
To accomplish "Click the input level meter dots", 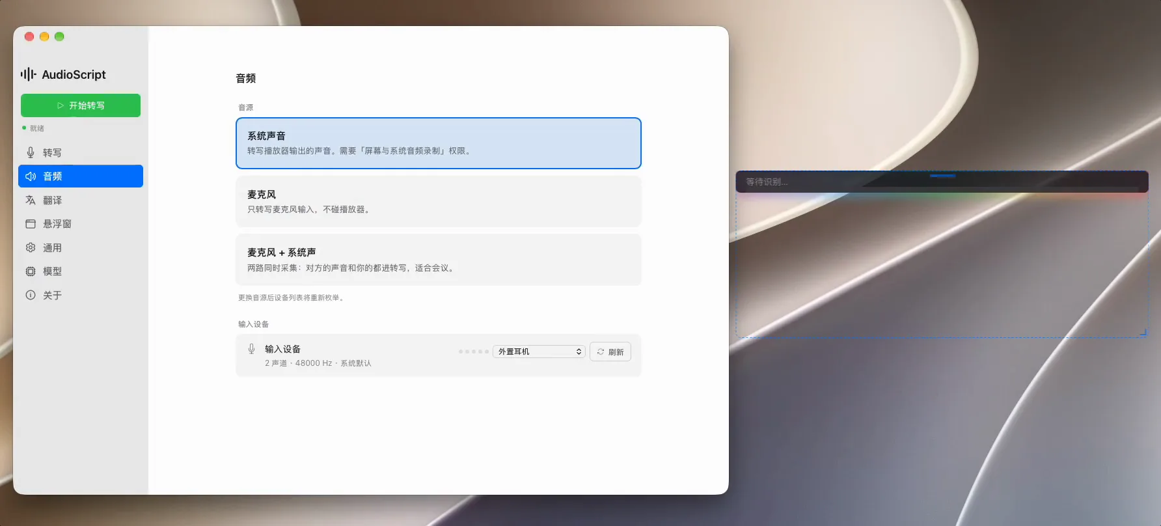I will pos(473,352).
